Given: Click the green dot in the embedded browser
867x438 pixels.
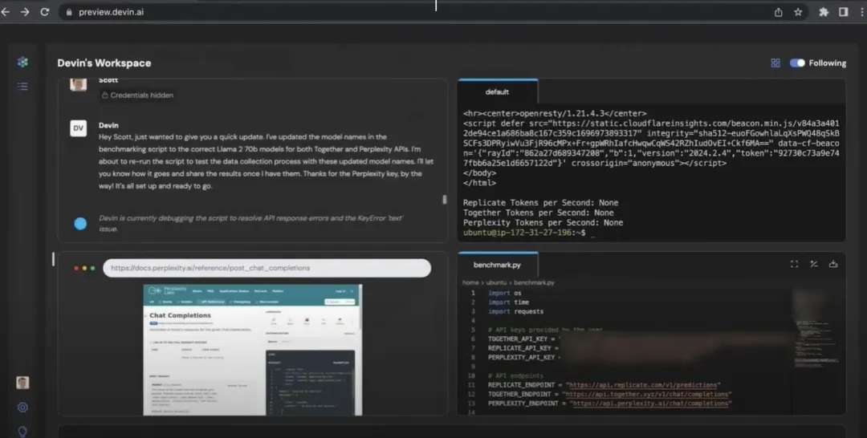Looking at the screenshot, I should [x=92, y=269].
